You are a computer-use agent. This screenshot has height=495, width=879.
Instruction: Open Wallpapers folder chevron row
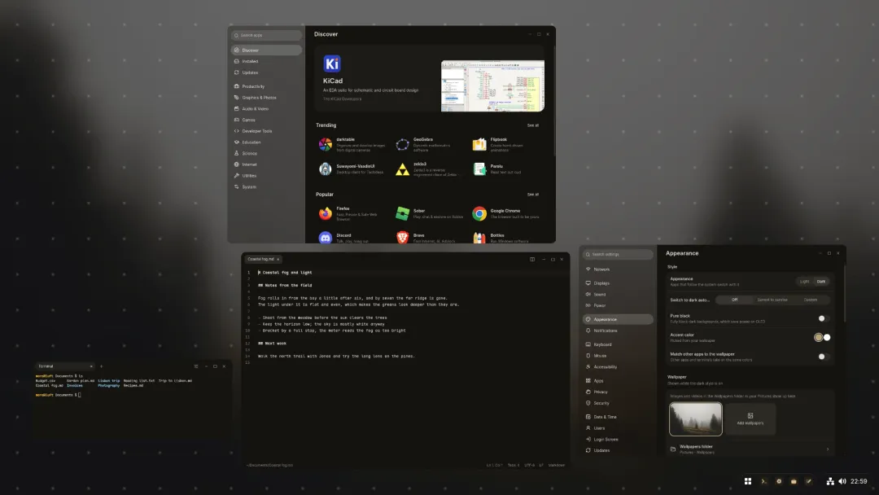point(751,449)
